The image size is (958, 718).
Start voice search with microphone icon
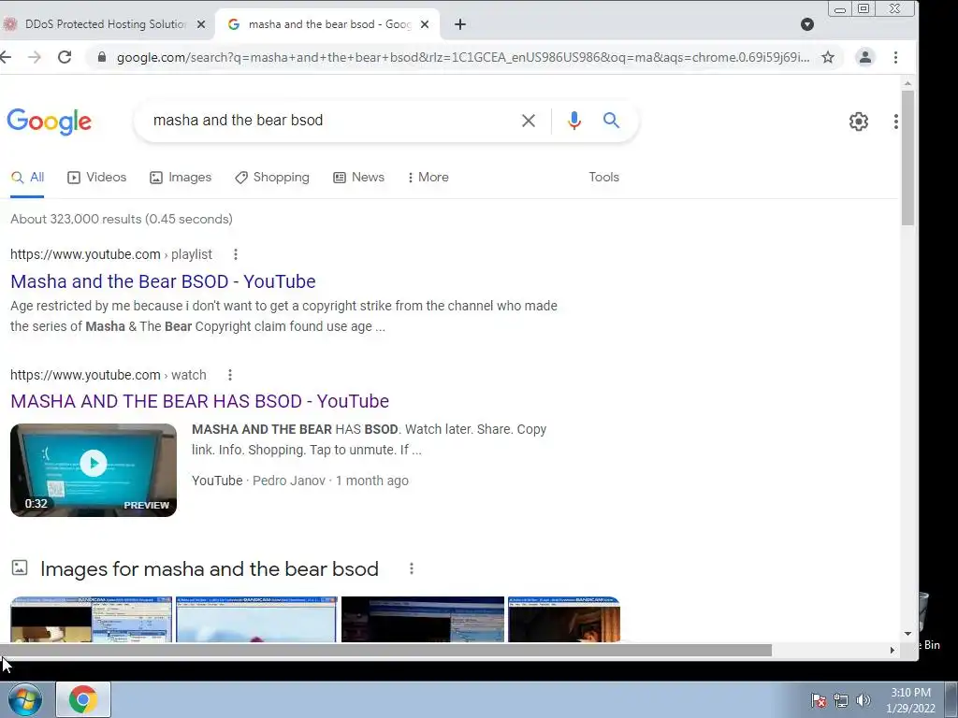click(x=573, y=121)
